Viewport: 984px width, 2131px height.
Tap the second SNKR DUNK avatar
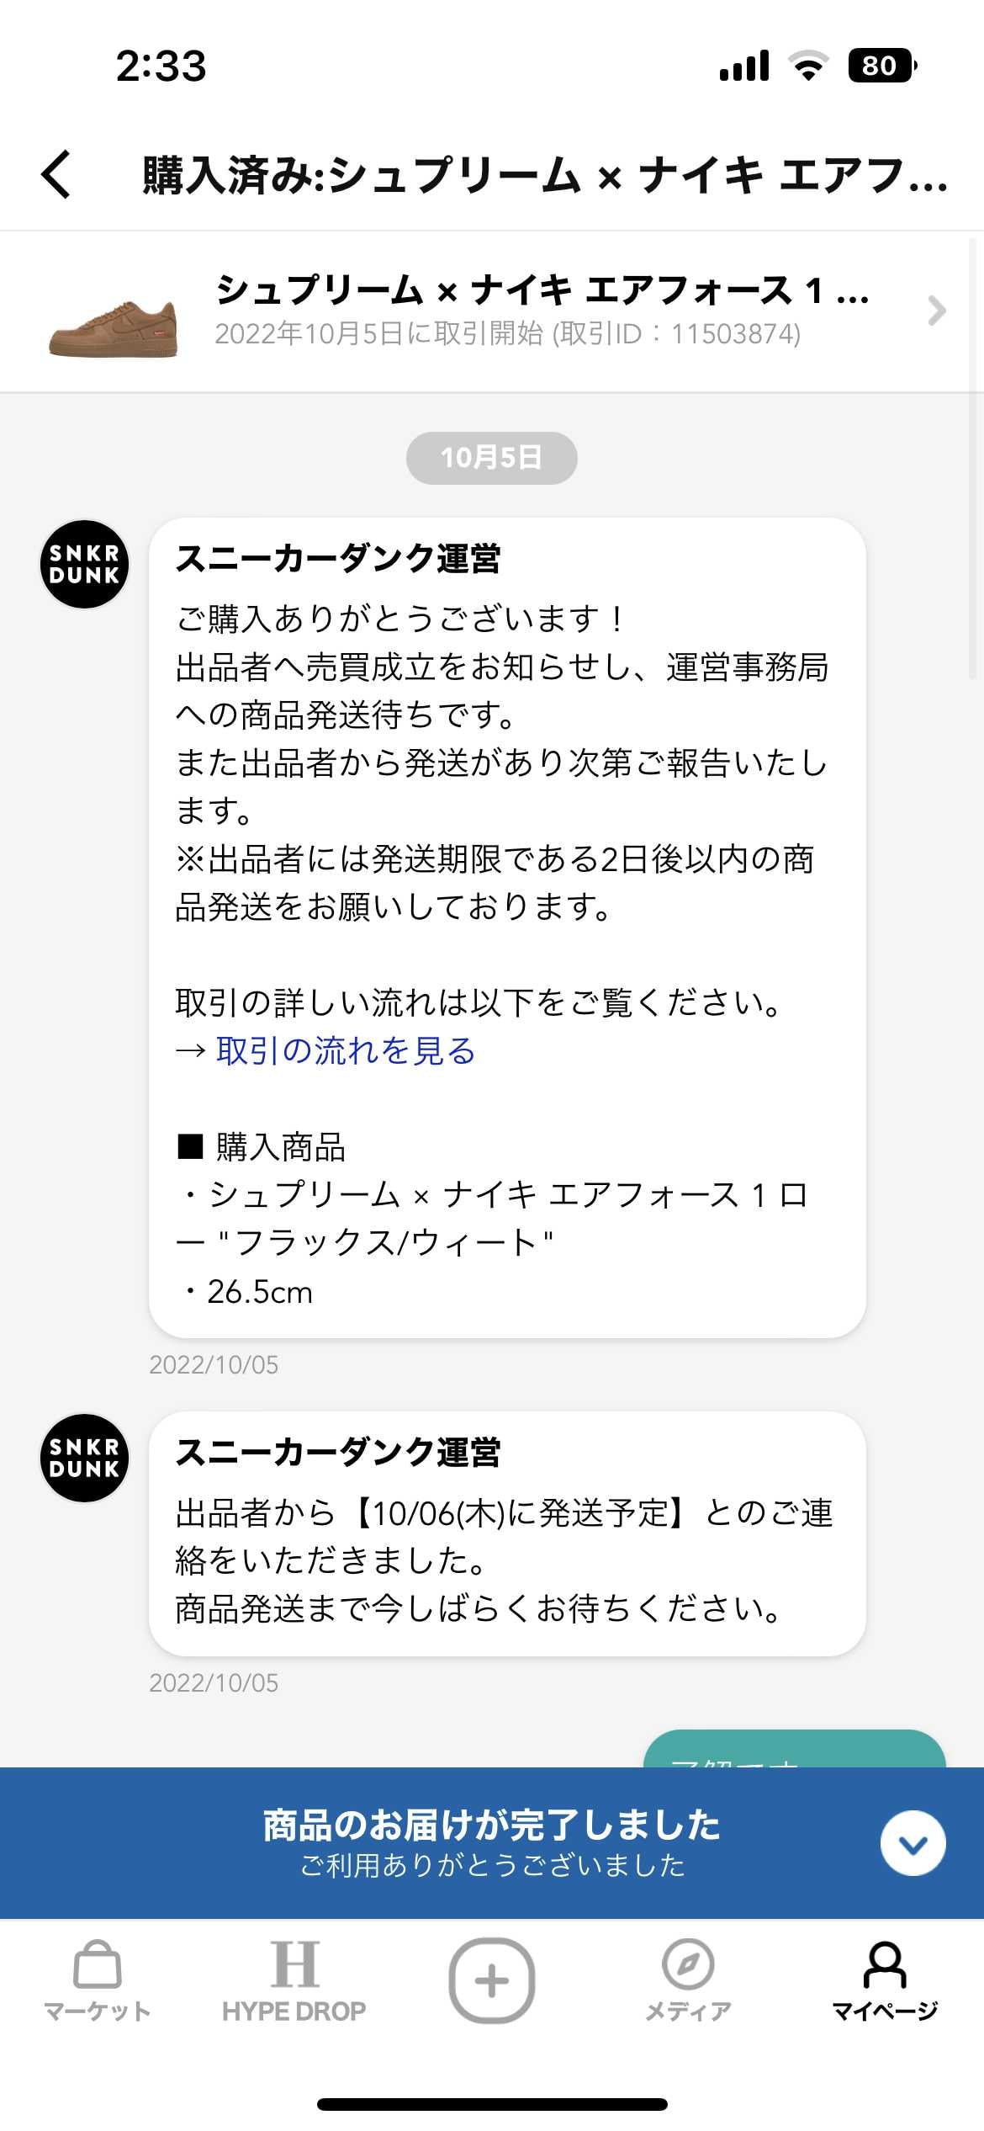pyautogui.click(x=85, y=1458)
